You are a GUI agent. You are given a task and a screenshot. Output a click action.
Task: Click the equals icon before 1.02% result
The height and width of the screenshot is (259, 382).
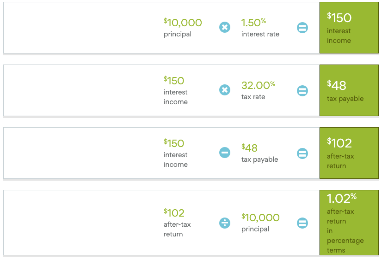pyautogui.click(x=302, y=223)
